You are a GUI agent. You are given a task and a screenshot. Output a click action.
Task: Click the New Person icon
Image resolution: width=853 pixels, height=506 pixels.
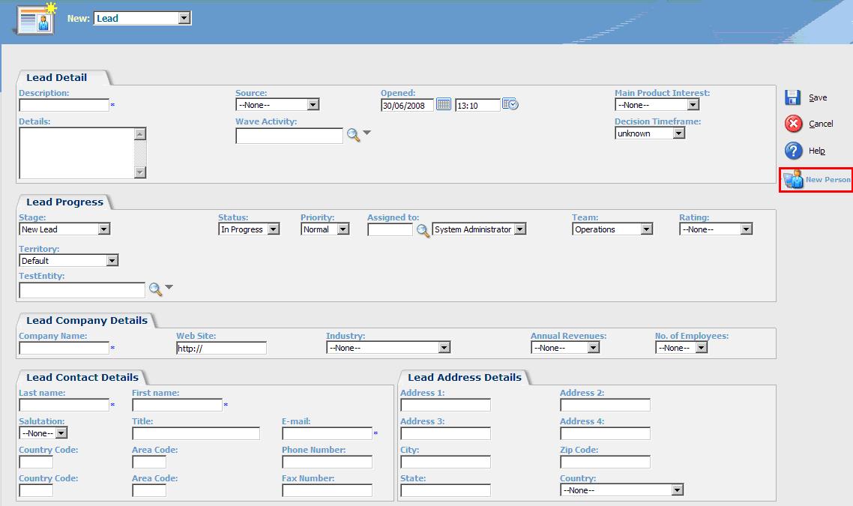794,179
